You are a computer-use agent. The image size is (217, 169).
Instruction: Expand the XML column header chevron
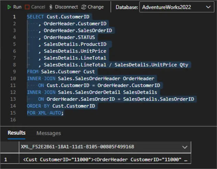coord(185,147)
